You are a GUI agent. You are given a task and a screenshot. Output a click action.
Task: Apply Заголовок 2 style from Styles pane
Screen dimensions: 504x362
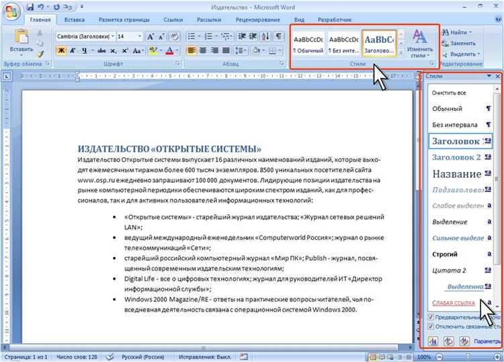(x=460, y=157)
